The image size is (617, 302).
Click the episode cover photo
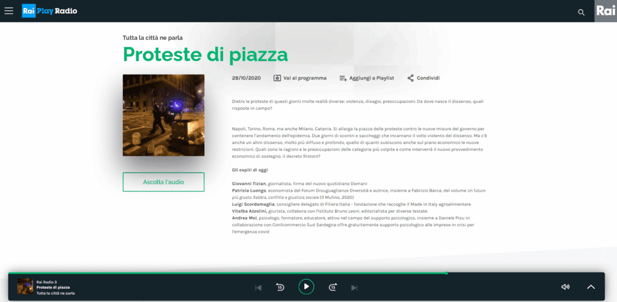[x=163, y=115]
